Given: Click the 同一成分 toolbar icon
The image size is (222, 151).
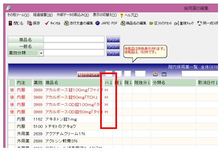Looking at the screenshot, I should click(200, 23).
